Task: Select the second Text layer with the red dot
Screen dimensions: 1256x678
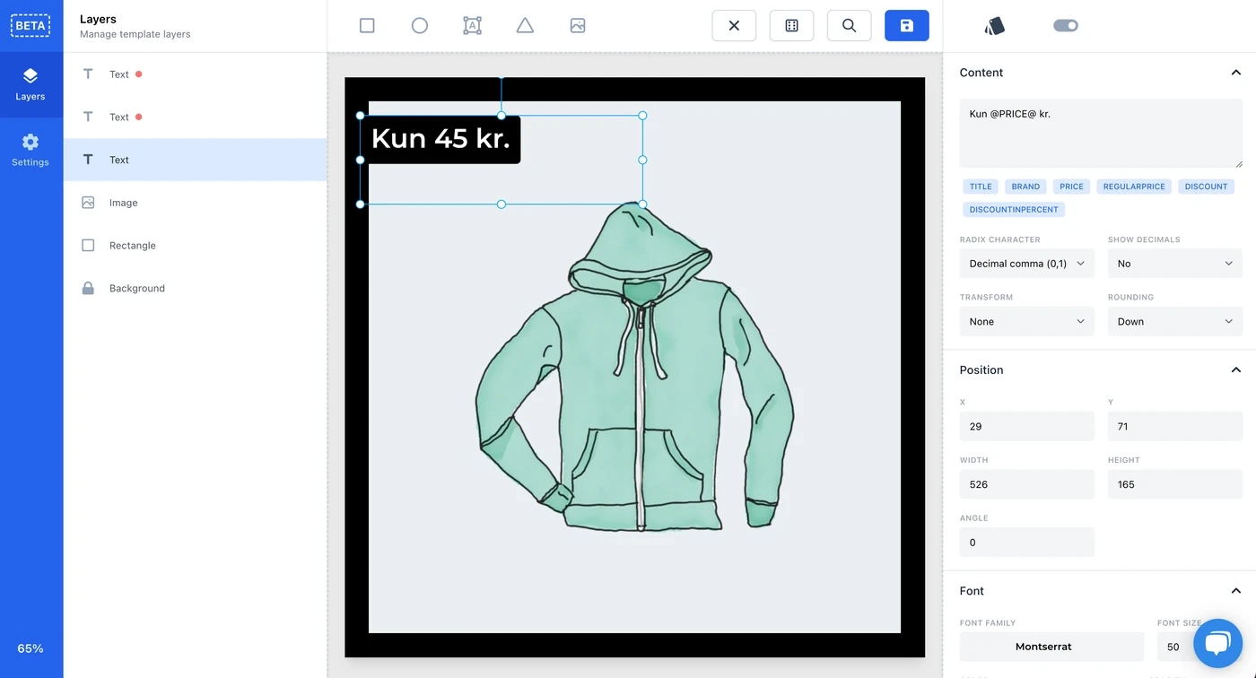Action: click(195, 117)
